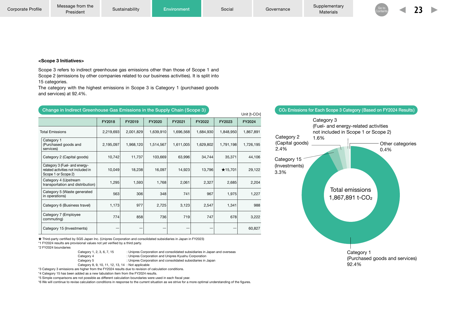The height and width of the screenshot is (322, 456).
Task: Click the Unit [t-CO2] label
Action: (x=251, y=114)
